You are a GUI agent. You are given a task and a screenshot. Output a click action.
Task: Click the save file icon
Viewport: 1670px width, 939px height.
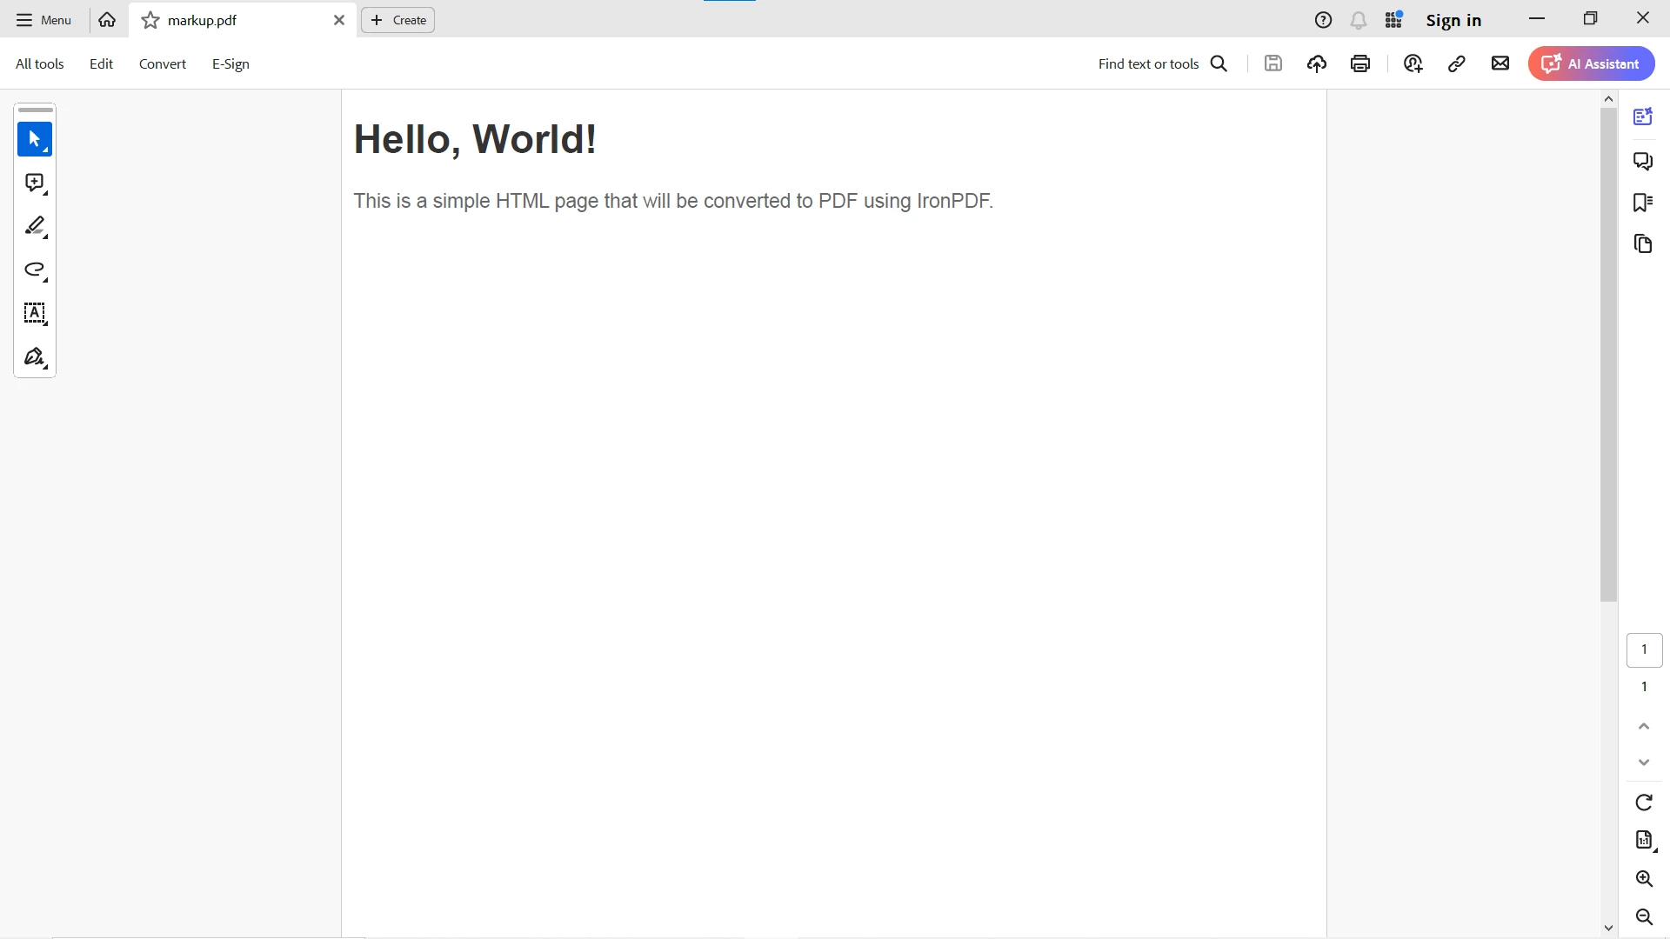click(x=1272, y=63)
